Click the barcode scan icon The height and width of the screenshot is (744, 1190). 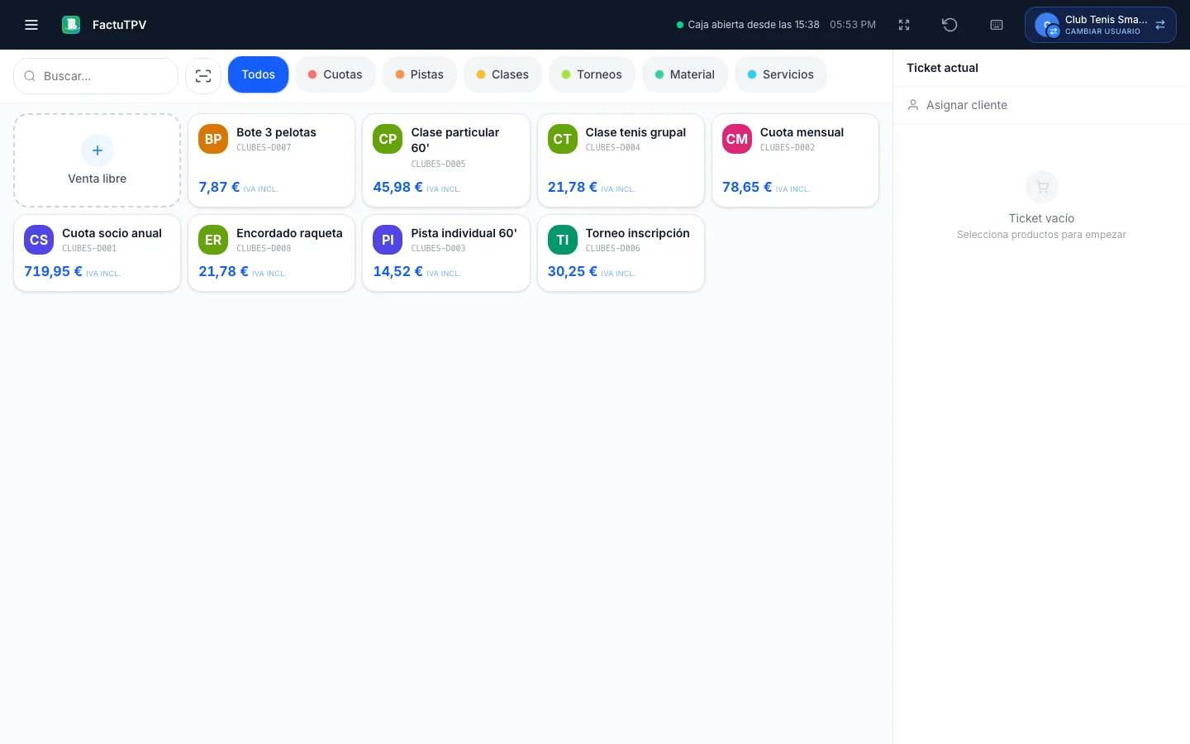click(x=203, y=76)
